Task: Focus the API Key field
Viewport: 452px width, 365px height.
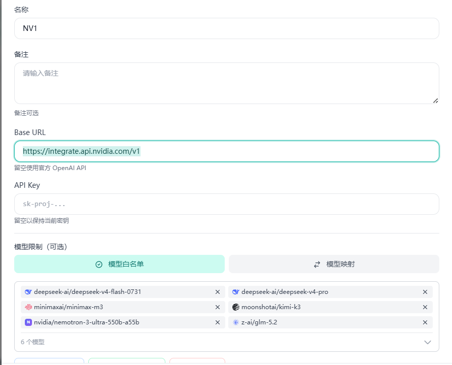Action: point(227,204)
